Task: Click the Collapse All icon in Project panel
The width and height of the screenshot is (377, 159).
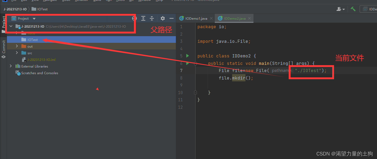Action: (x=152, y=18)
